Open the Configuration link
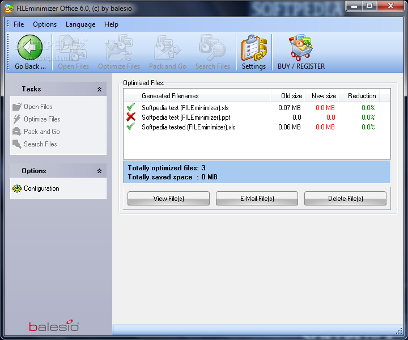 pyautogui.click(x=41, y=188)
